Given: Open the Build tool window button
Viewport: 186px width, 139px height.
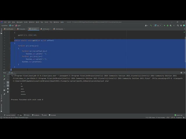Looking at the screenshot, I should pos(44,115).
